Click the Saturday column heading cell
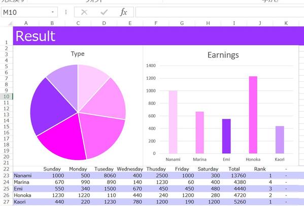The width and height of the screenshot is (304, 206). pyautogui.click(x=208, y=169)
